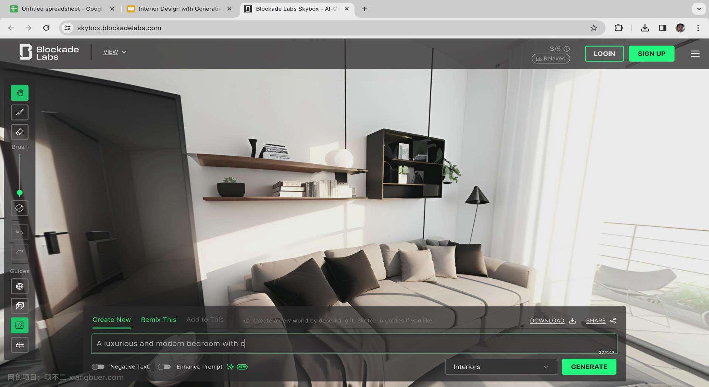This screenshot has width=709, height=387.
Task: Click the SIGN UP button
Action: point(651,54)
